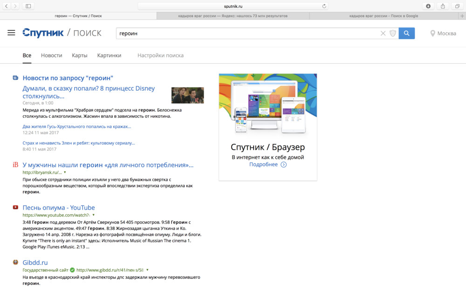The height and width of the screenshot is (291, 466).
Task: Click the Disney news thumbnail image
Action: [187, 95]
